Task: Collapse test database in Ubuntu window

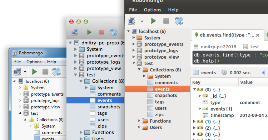Action: (x=134, y=63)
